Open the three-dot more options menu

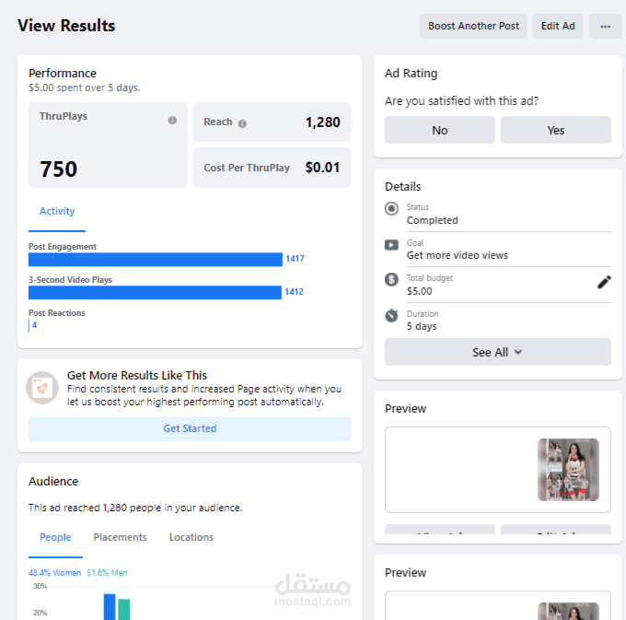pos(605,27)
